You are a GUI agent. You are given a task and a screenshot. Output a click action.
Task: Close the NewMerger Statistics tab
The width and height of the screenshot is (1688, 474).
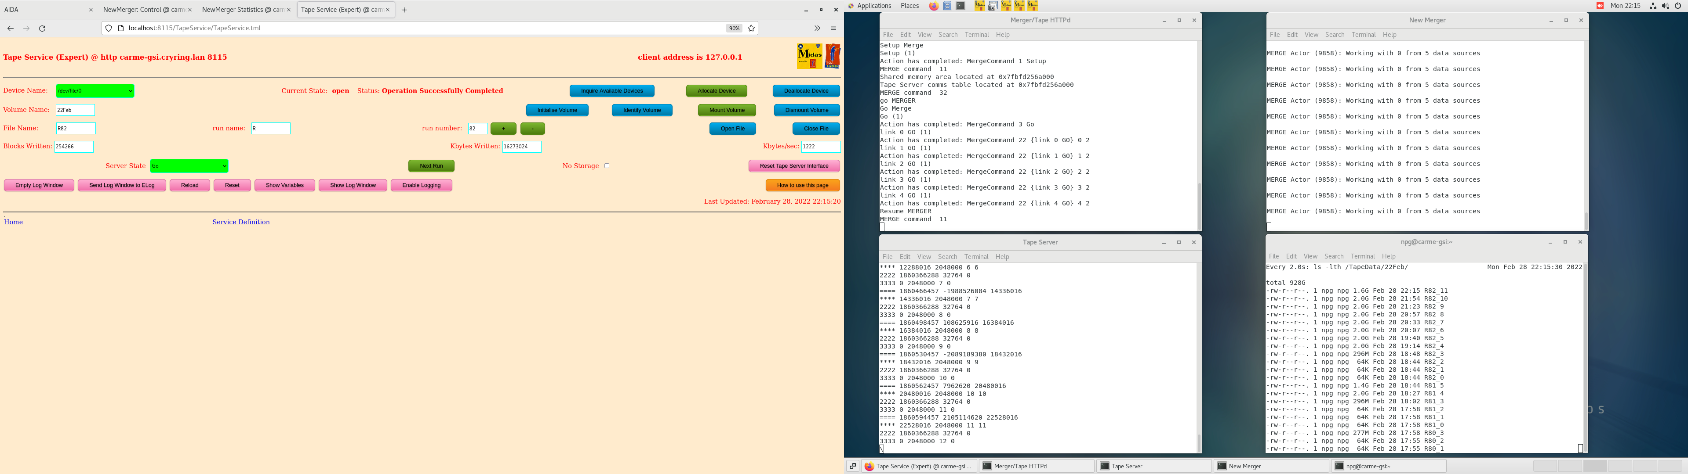(289, 10)
